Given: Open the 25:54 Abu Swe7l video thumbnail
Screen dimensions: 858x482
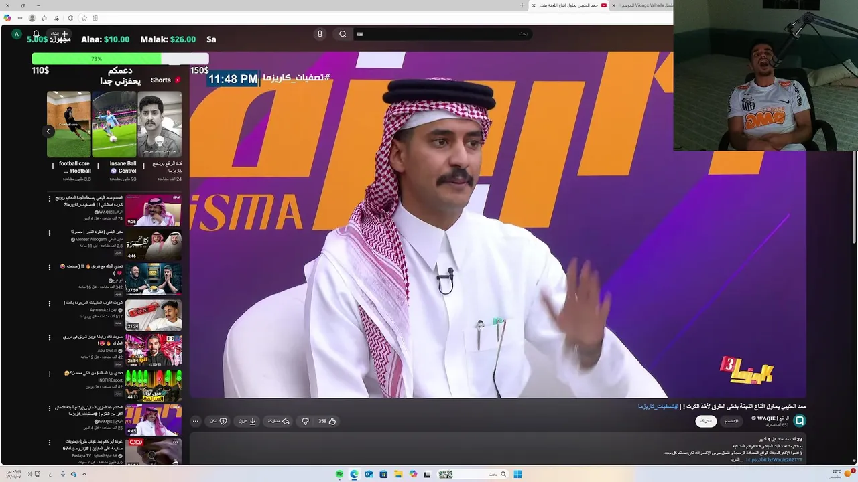Looking at the screenshot, I should (154, 349).
